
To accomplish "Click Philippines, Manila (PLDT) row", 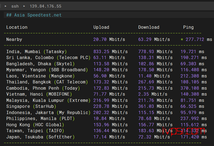I will 40,118.
